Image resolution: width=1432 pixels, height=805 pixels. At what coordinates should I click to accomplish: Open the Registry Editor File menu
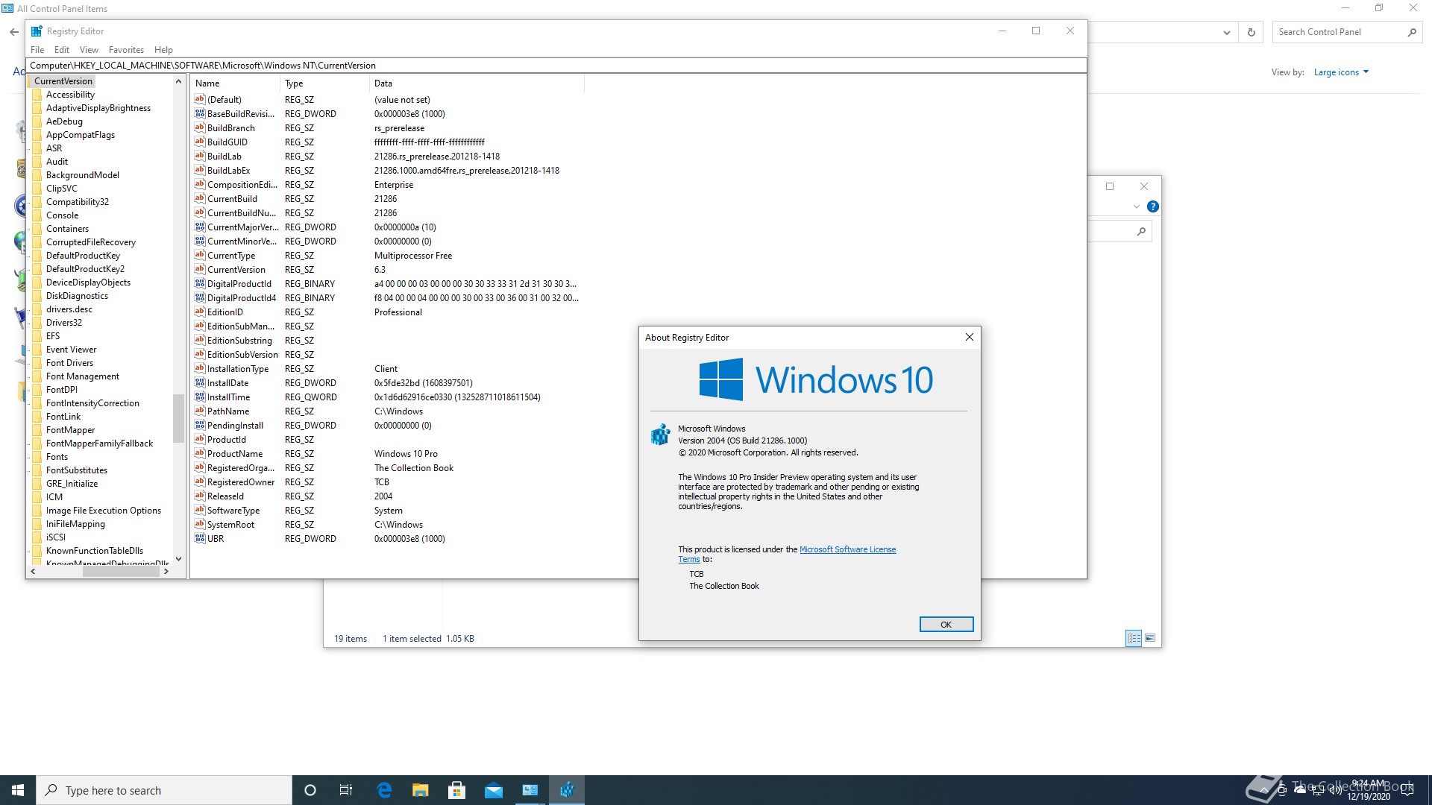point(37,50)
